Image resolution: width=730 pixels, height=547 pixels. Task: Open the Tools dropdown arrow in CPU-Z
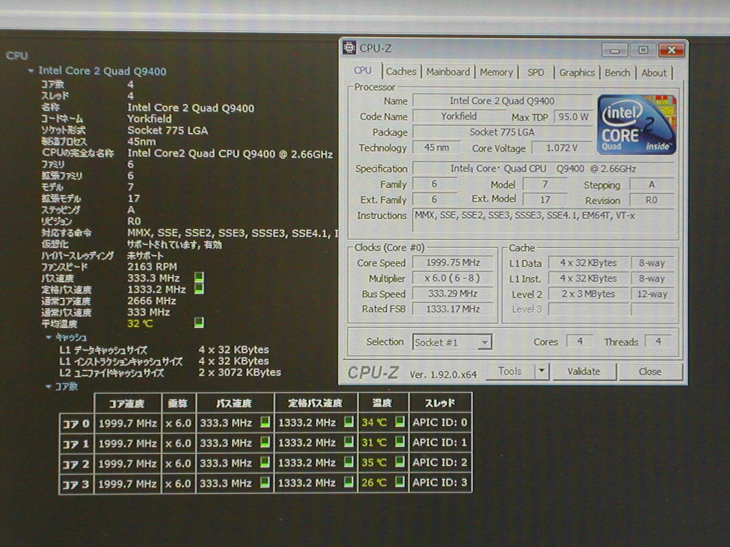(x=541, y=371)
